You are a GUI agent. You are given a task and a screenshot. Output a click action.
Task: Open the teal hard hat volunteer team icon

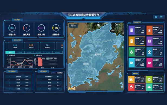(149, 87)
